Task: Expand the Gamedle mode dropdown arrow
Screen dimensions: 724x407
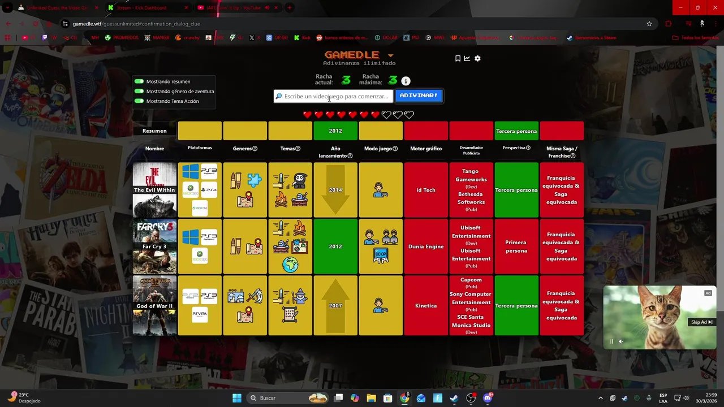Action: pyautogui.click(x=390, y=55)
